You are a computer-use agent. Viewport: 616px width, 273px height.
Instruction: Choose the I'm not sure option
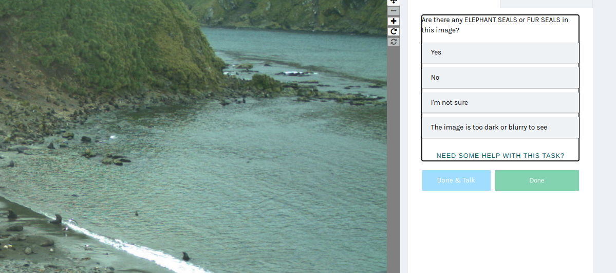pyautogui.click(x=500, y=103)
